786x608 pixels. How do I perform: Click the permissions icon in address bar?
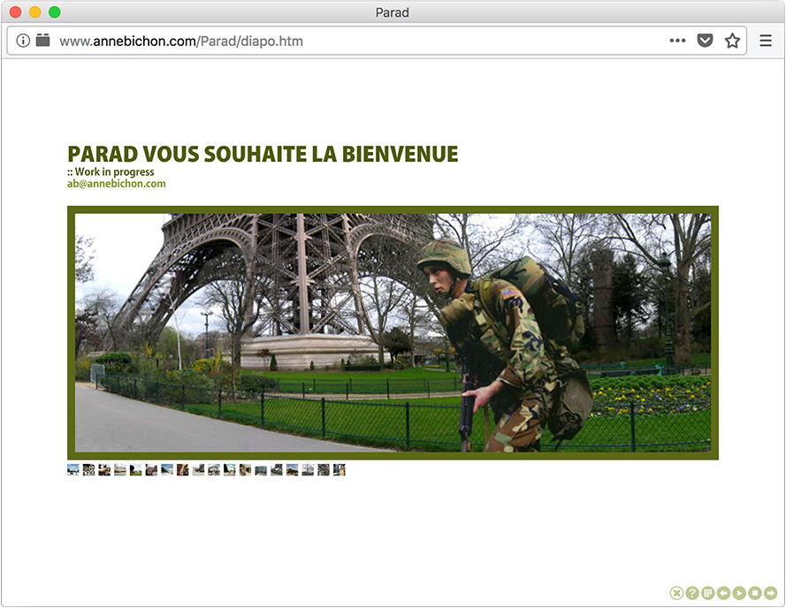pyautogui.click(x=42, y=41)
